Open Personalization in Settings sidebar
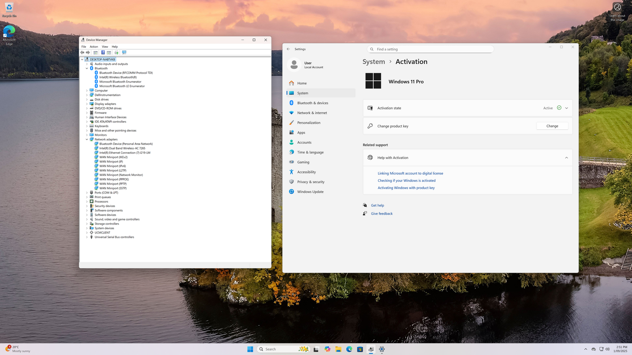Viewport: 632px width, 355px height. click(x=321, y=123)
